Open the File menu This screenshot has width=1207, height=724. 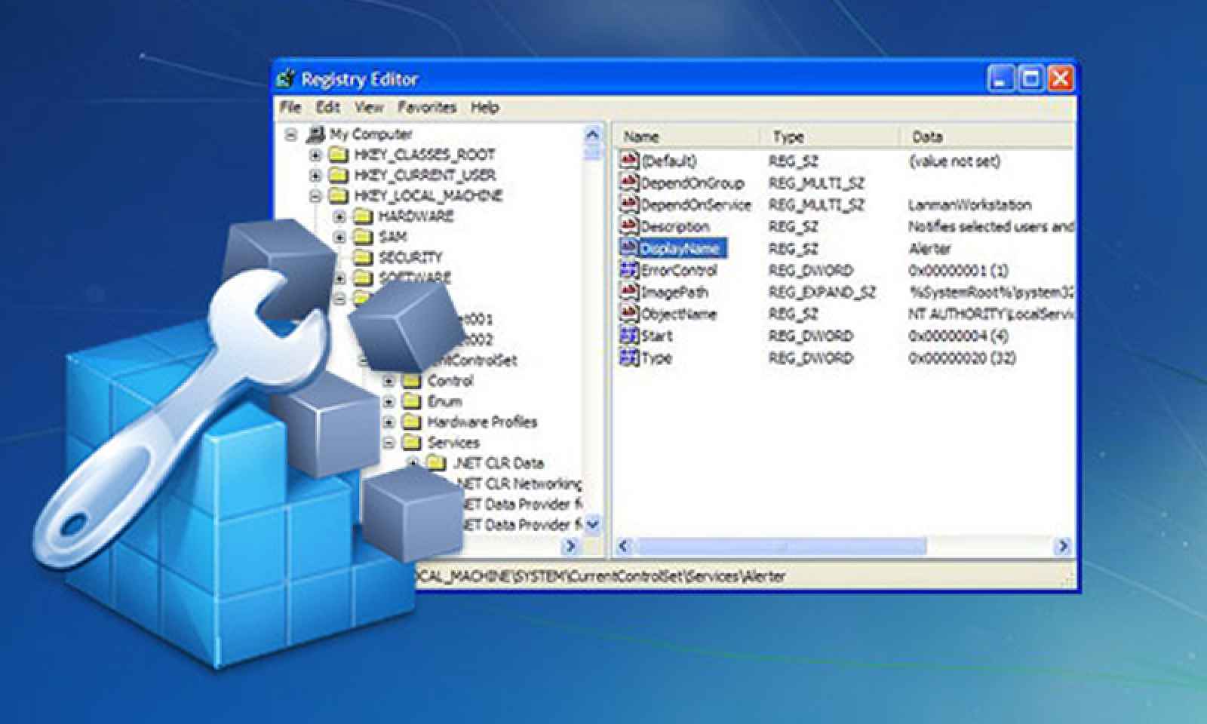coord(290,107)
